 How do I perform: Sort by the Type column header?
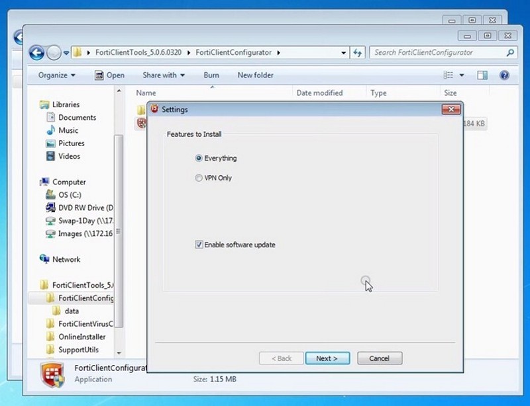378,93
